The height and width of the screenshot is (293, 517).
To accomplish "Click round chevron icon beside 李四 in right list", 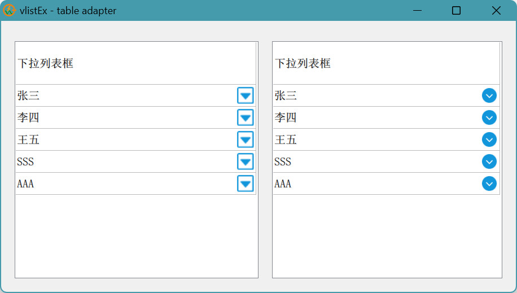I will click(489, 117).
